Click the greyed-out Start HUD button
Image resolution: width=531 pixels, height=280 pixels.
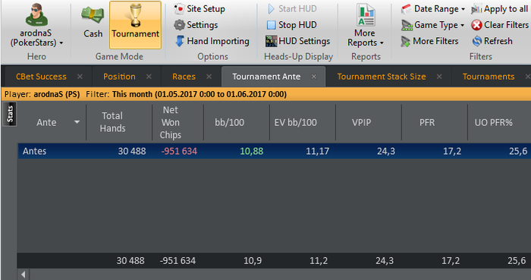(x=292, y=9)
